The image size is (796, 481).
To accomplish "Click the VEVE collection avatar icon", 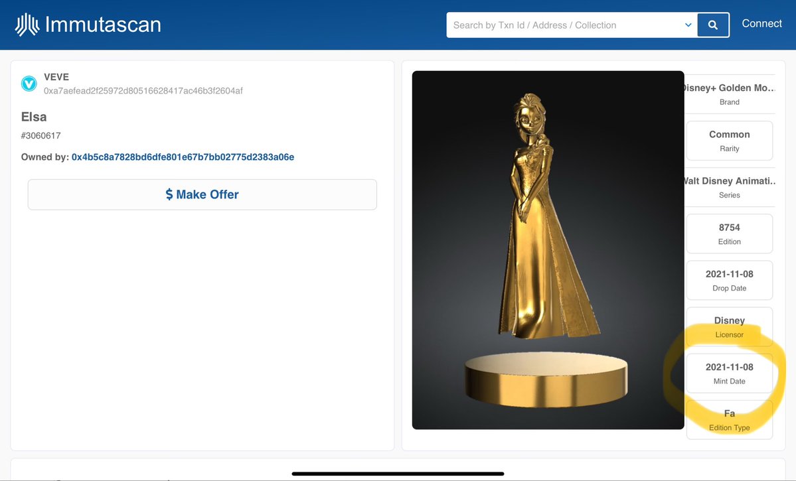I will (29, 84).
